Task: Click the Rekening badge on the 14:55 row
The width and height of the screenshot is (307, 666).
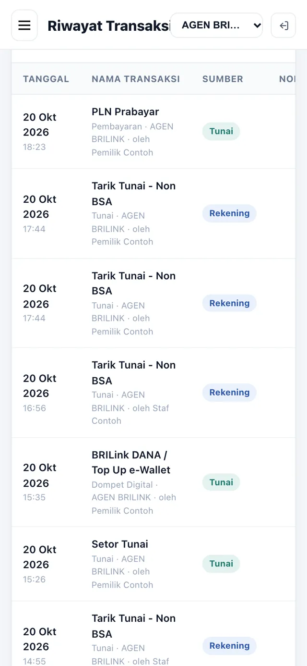Action: point(229,646)
